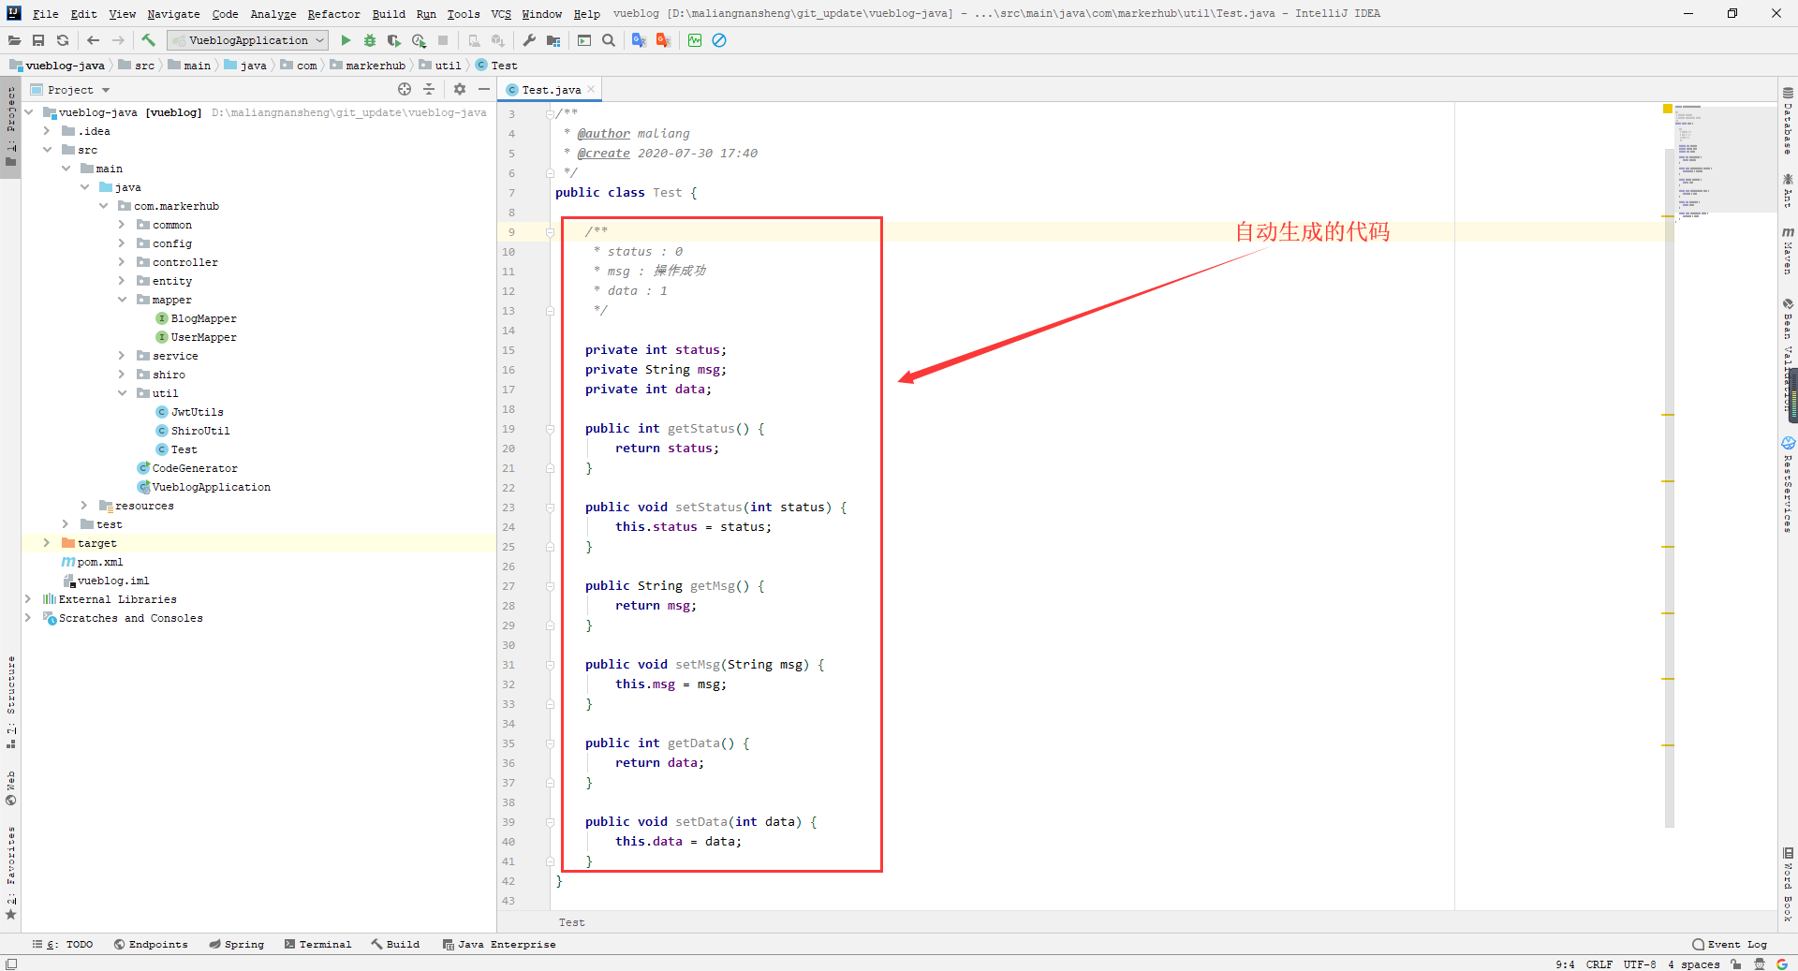The image size is (1798, 971).
Task: Click the inspector hat-man icon in status bar
Action: point(1759,964)
